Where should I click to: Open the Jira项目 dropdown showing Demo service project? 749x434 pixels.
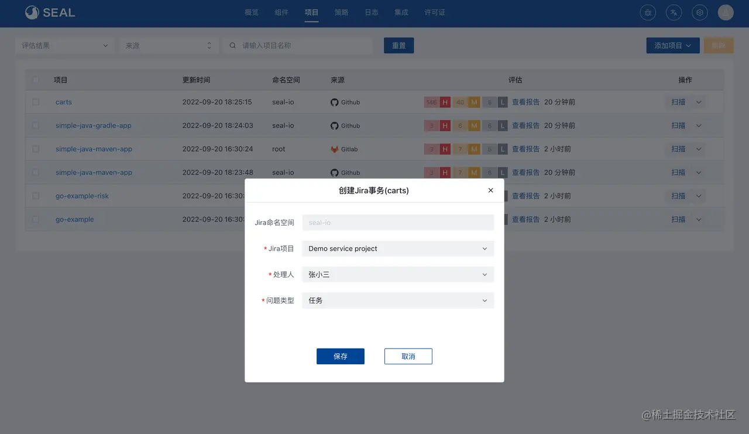pos(398,248)
